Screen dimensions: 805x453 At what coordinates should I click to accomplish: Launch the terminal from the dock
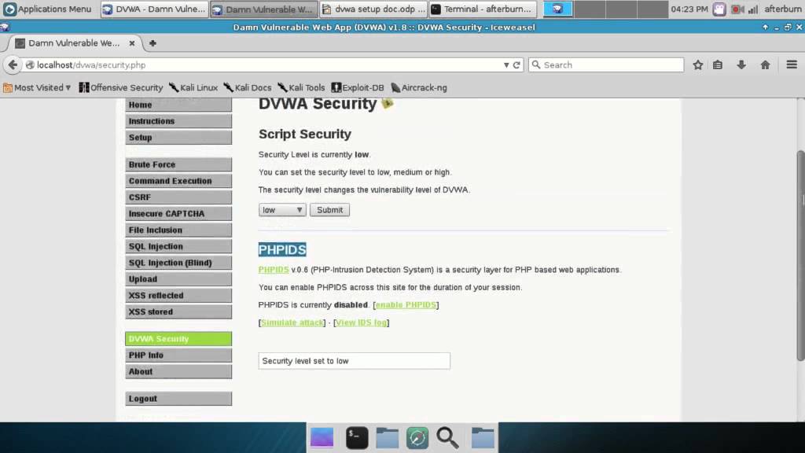(357, 437)
